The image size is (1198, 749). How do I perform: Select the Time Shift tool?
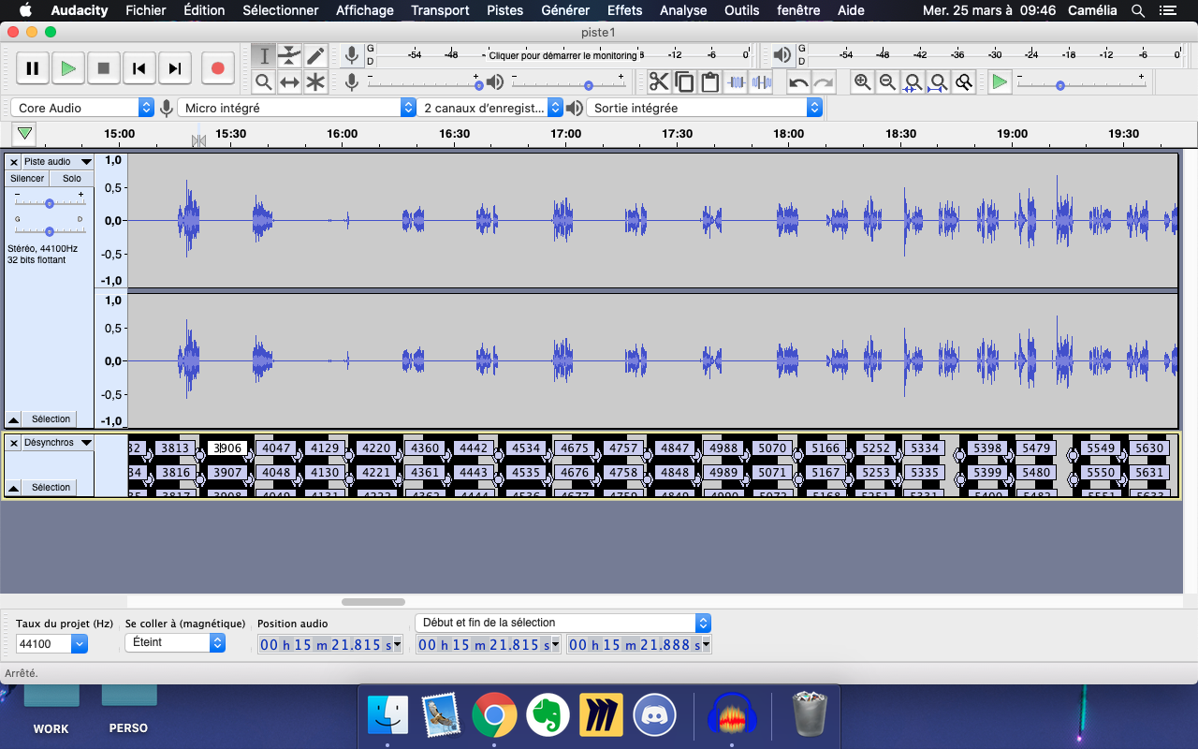click(x=290, y=82)
